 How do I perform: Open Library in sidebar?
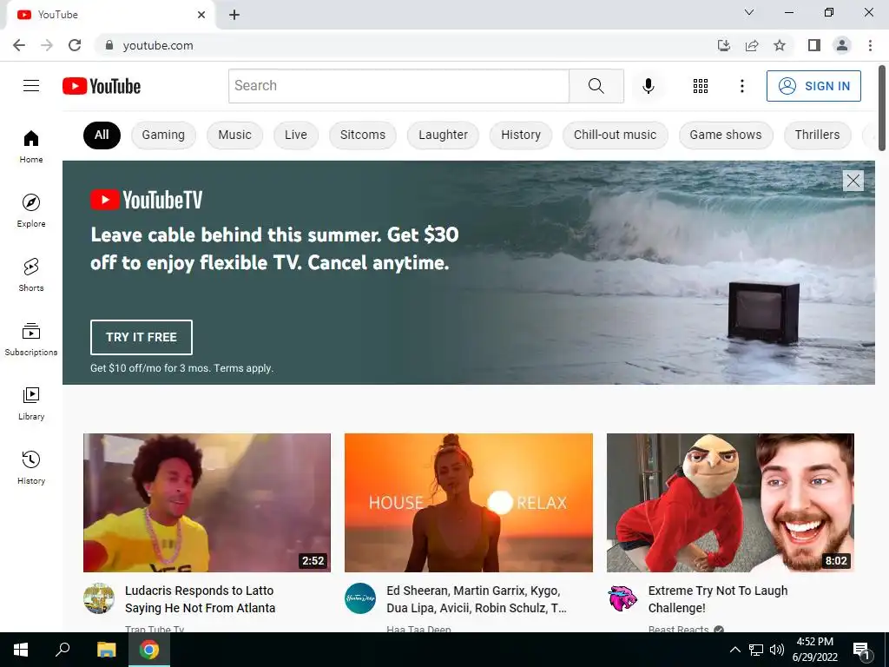click(x=31, y=403)
